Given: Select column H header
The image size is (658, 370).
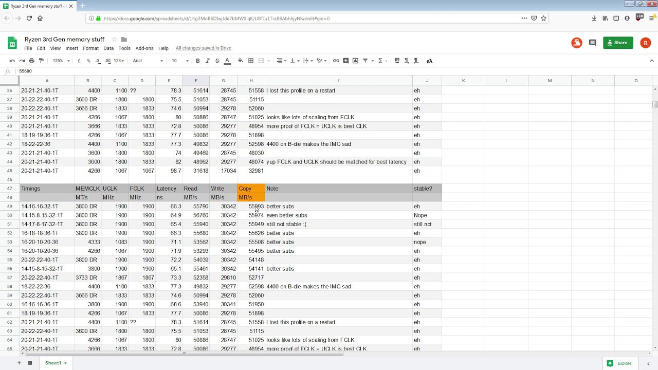Looking at the screenshot, I should point(251,81).
